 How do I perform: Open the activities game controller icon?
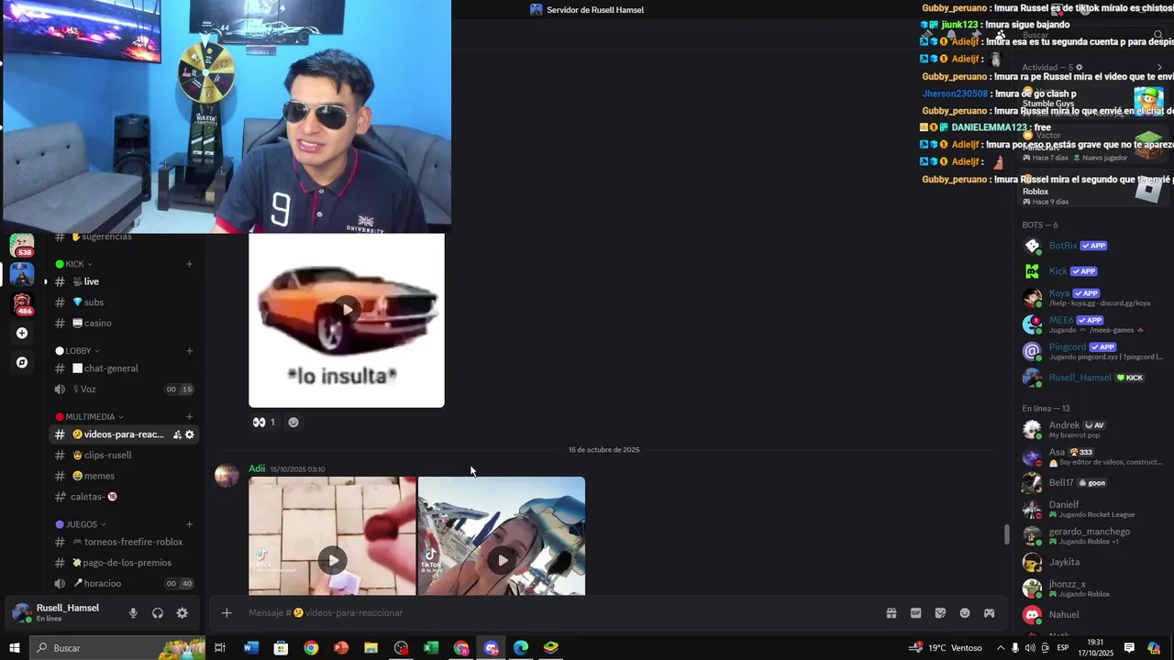click(x=990, y=613)
